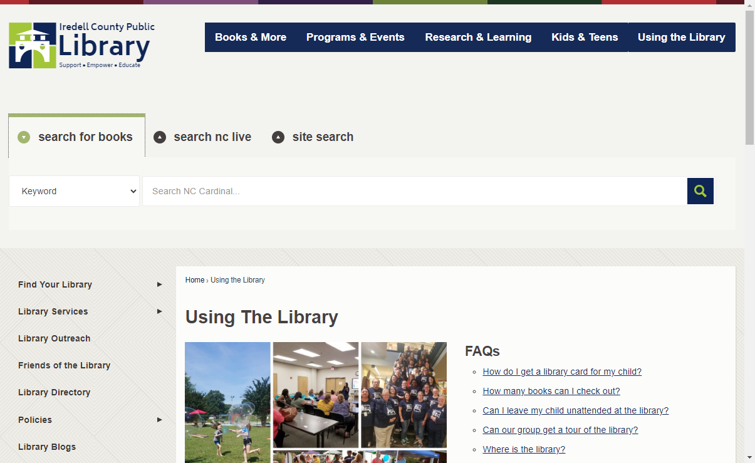Open the Kids & Teens menu
The image size is (755, 463).
click(585, 37)
